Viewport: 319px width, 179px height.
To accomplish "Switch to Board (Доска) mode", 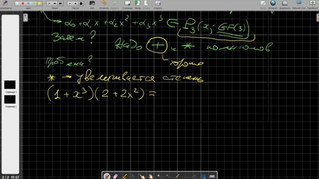I will pyautogui.click(x=263, y=4).
